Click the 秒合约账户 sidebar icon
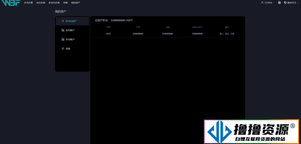This screenshot has width=301, height=144. [63, 21]
